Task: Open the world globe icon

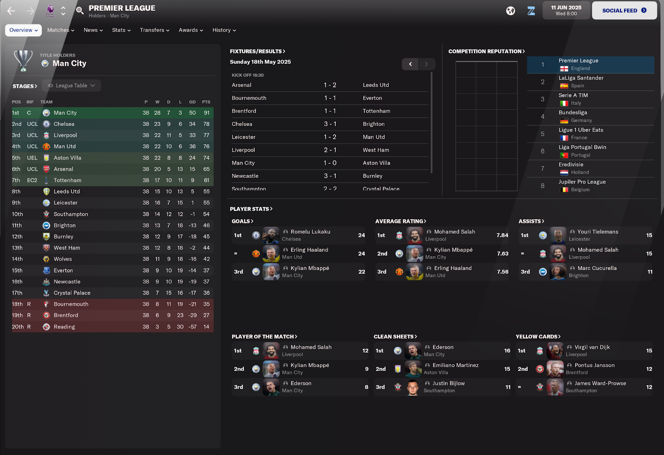Action: click(x=510, y=11)
